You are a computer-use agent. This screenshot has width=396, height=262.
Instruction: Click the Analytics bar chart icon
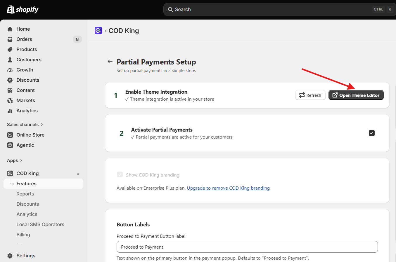tap(10, 111)
